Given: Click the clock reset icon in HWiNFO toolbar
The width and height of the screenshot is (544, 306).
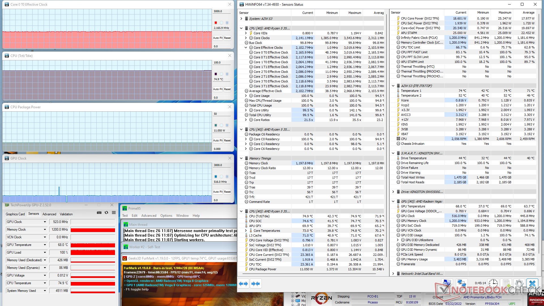Looking at the screenshot, I should pos(493,283).
